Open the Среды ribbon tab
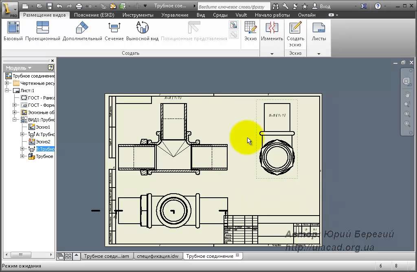 (x=220, y=15)
